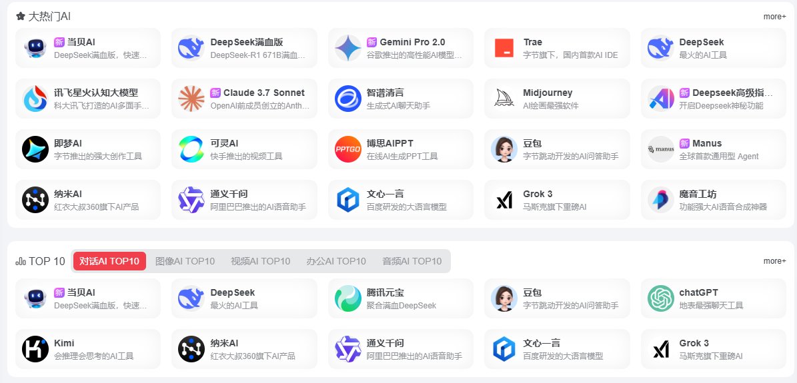Click the Gemini Pro 2.0 star icon

[x=347, y=48]
